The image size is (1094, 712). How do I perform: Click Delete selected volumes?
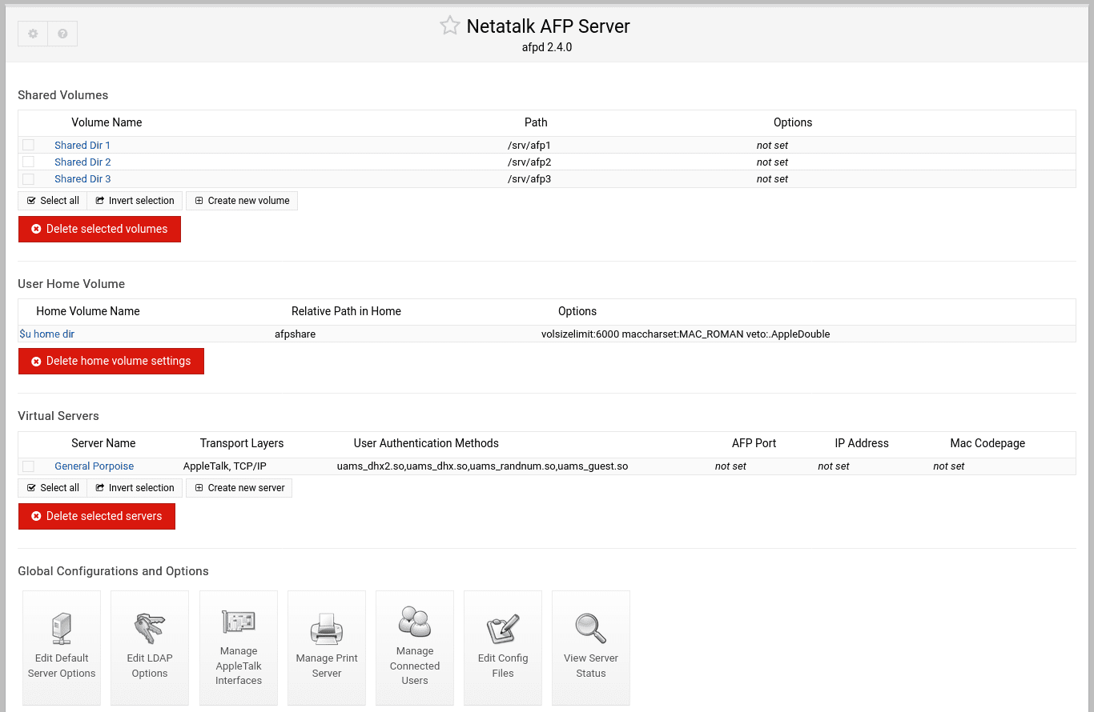(99, 229)
